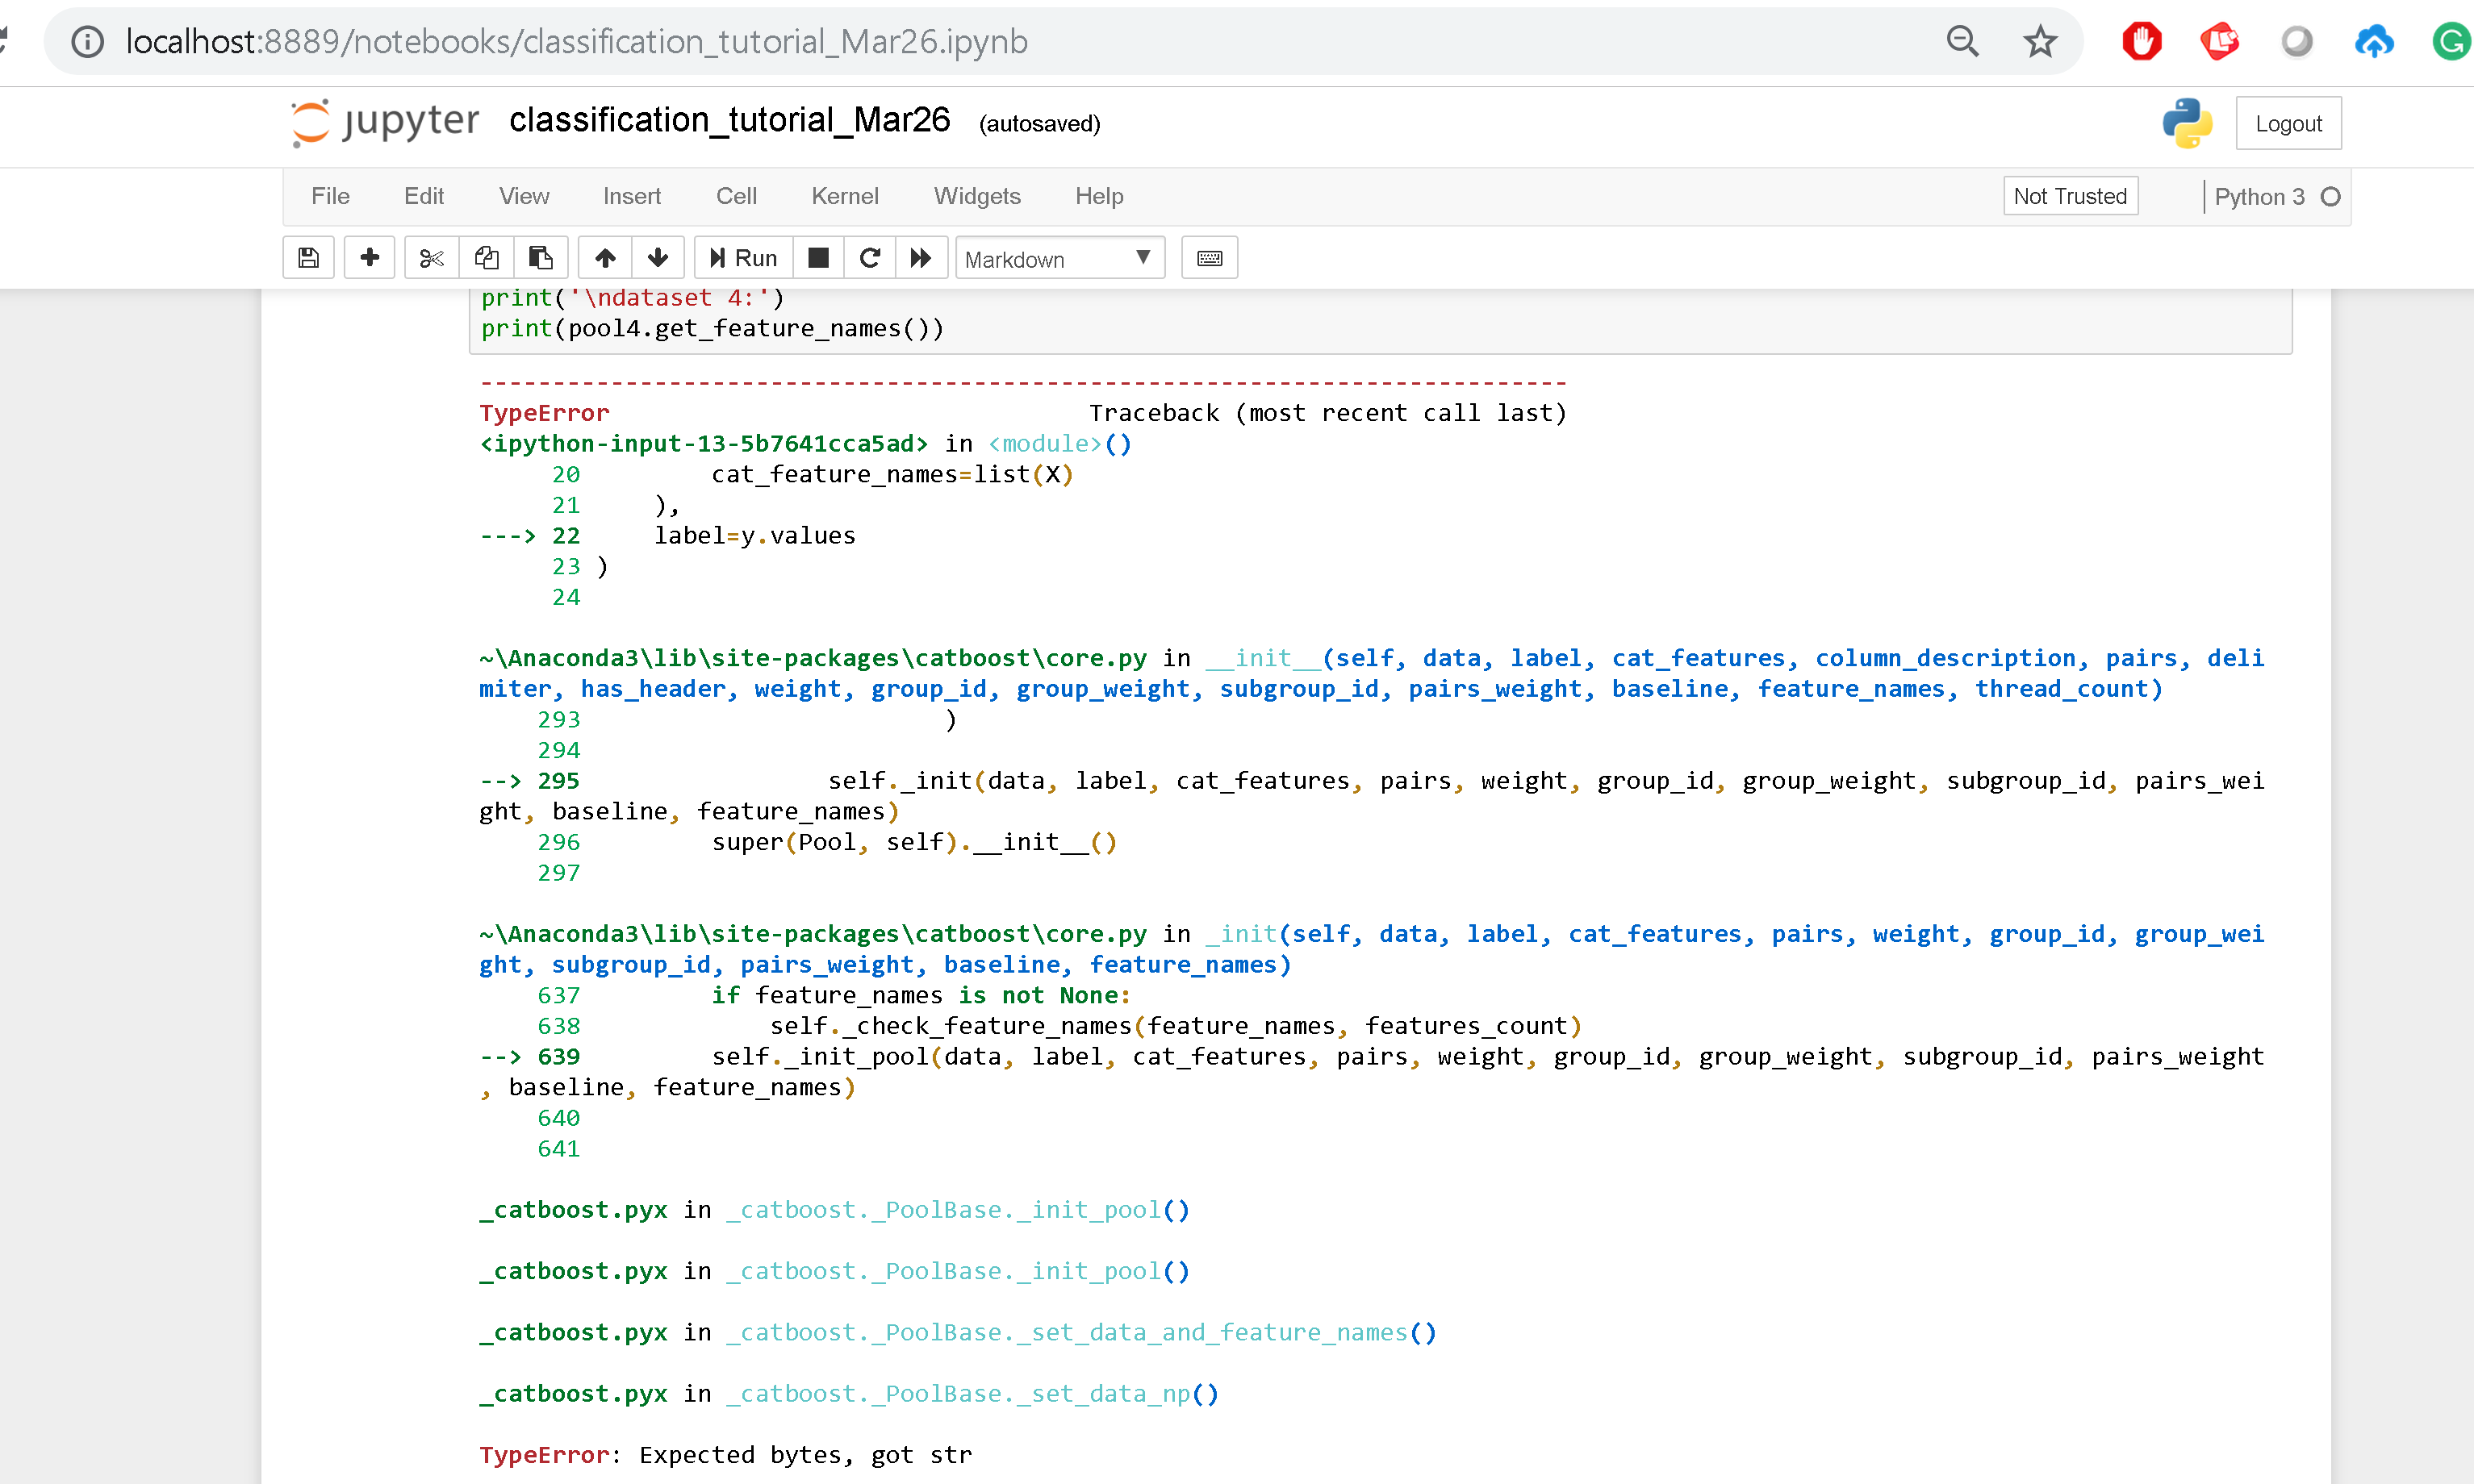Viewport: 2474px width, 1484px height.
Task: Bookmark the page with star icon
Action: (2039, 41)
